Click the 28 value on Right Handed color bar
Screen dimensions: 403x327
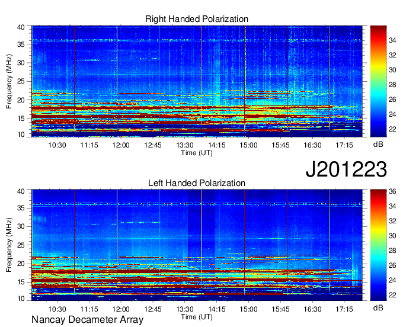click(392, 85)
